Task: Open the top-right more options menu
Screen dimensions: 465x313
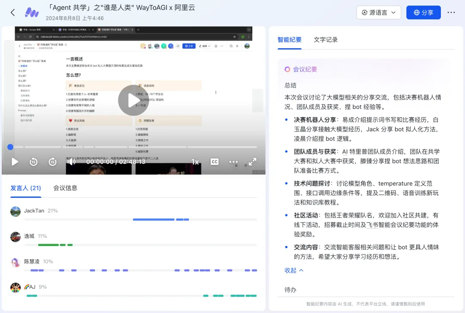Action: point(451,12)
